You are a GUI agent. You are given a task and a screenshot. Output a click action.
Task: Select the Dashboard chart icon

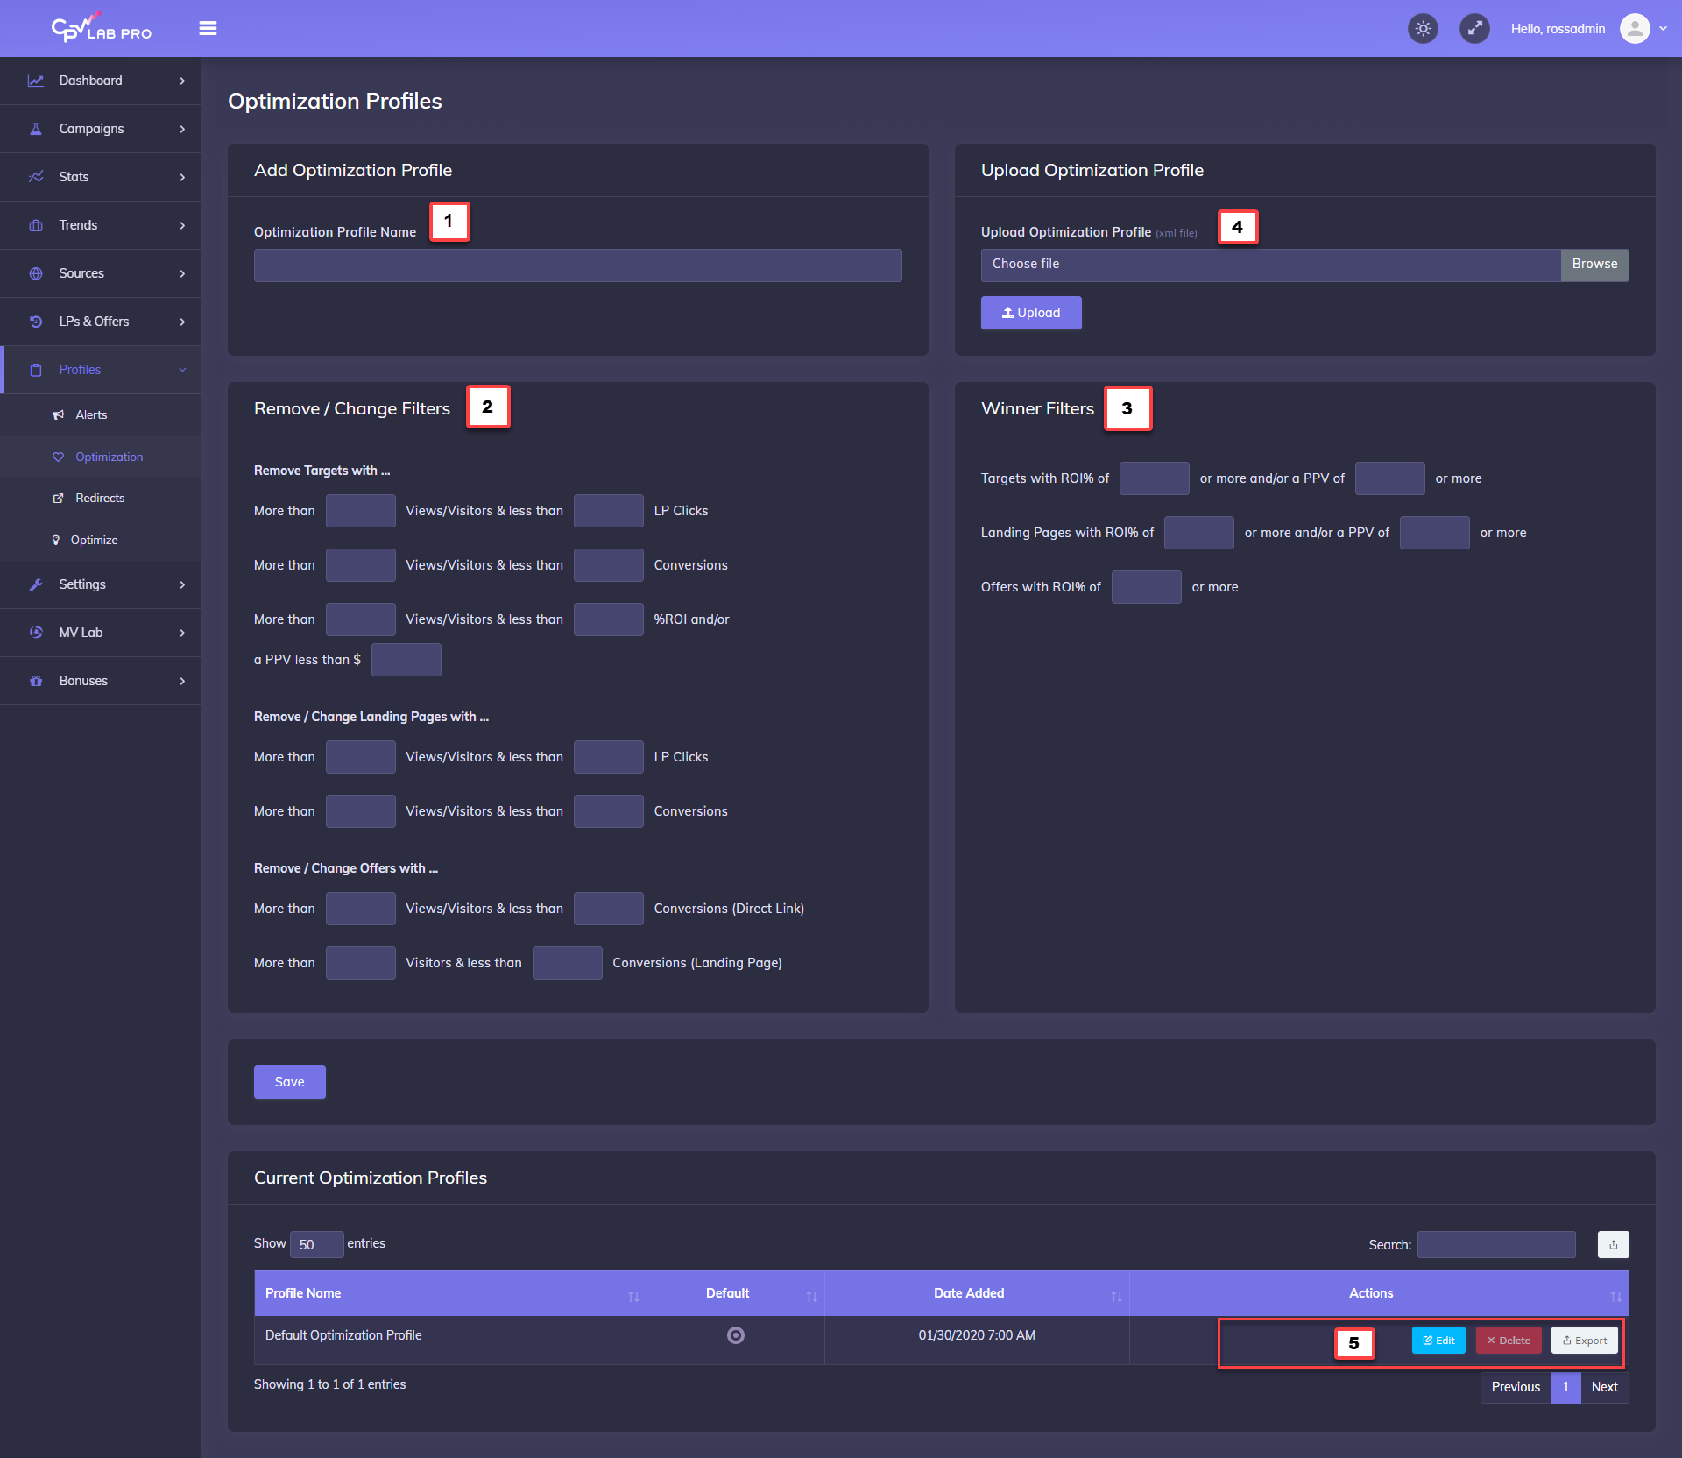(36, 80)
